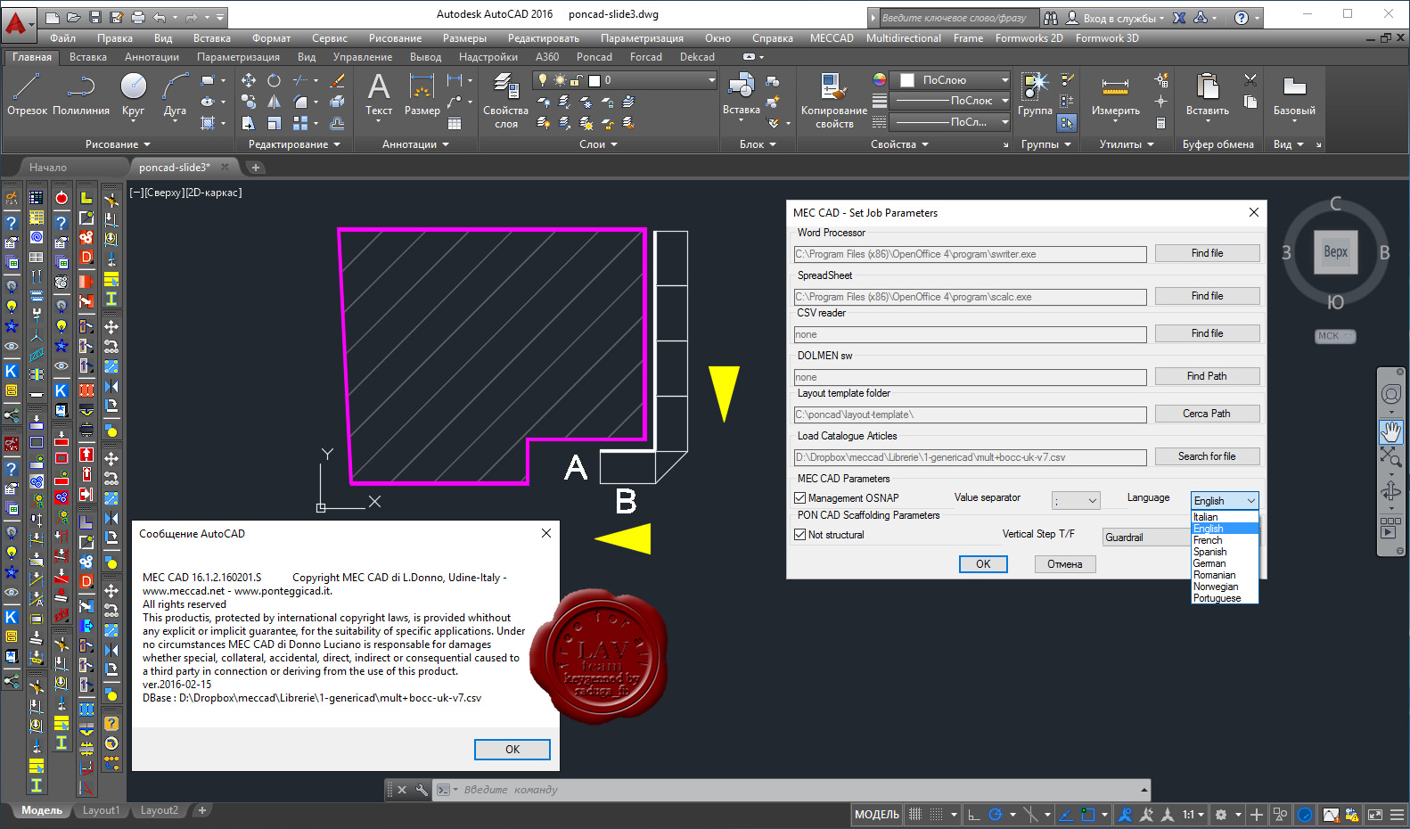Toggle clean screen icon in status bar

1375,815
